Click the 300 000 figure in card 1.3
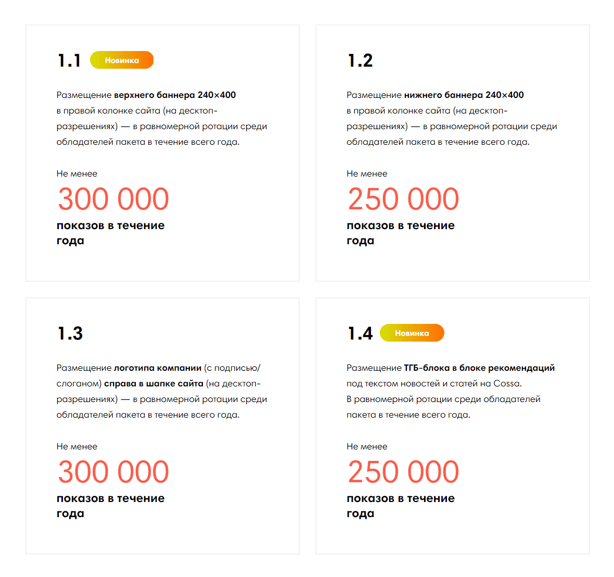 pyautogui.click(x=113, y=472)
